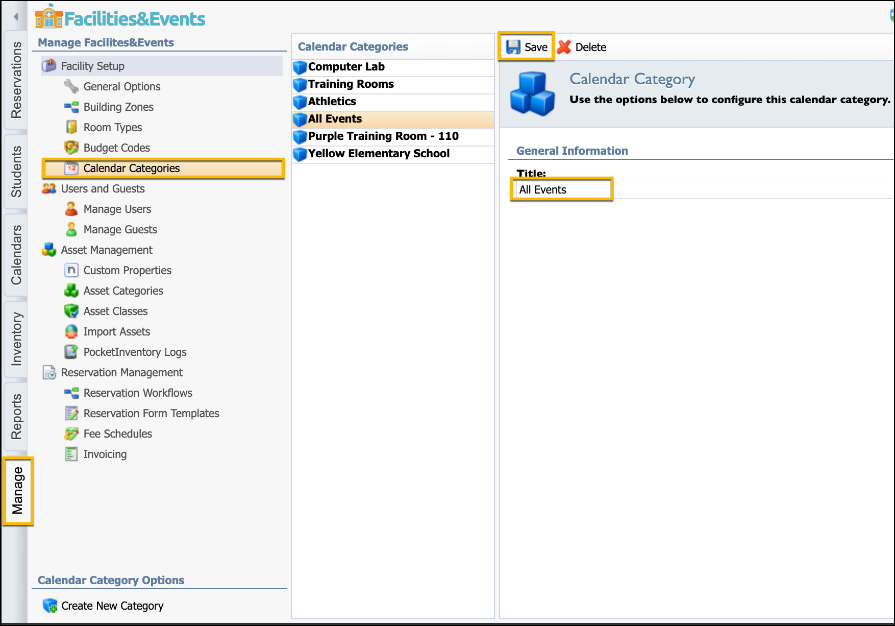Switch to the Calendars side tab

pos(16,254)
